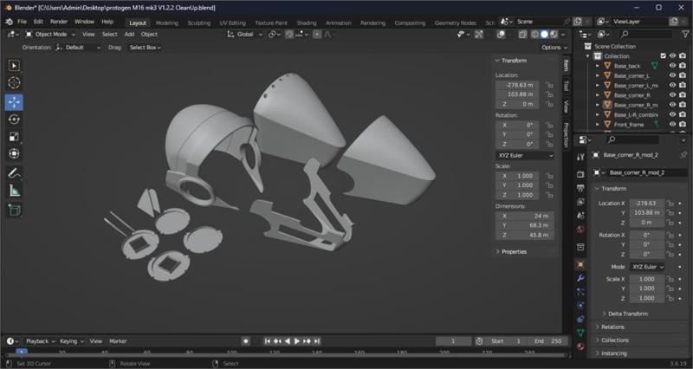Open the World properties tab icon

[580, 229]
